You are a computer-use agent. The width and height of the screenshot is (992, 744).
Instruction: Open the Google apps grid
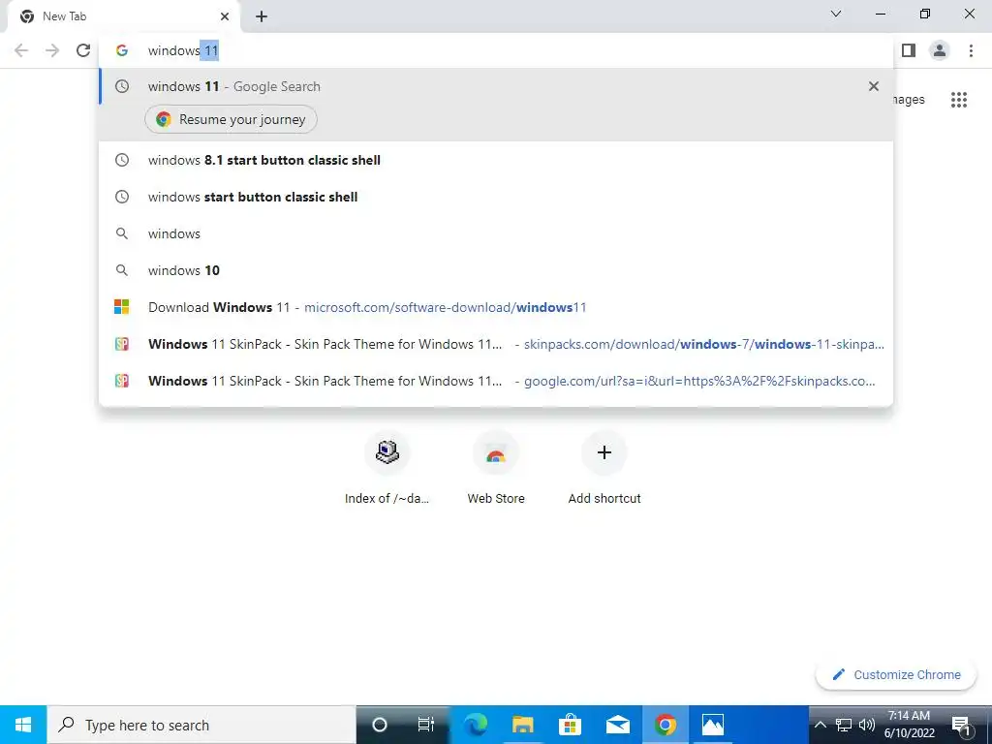coord(959,100)
